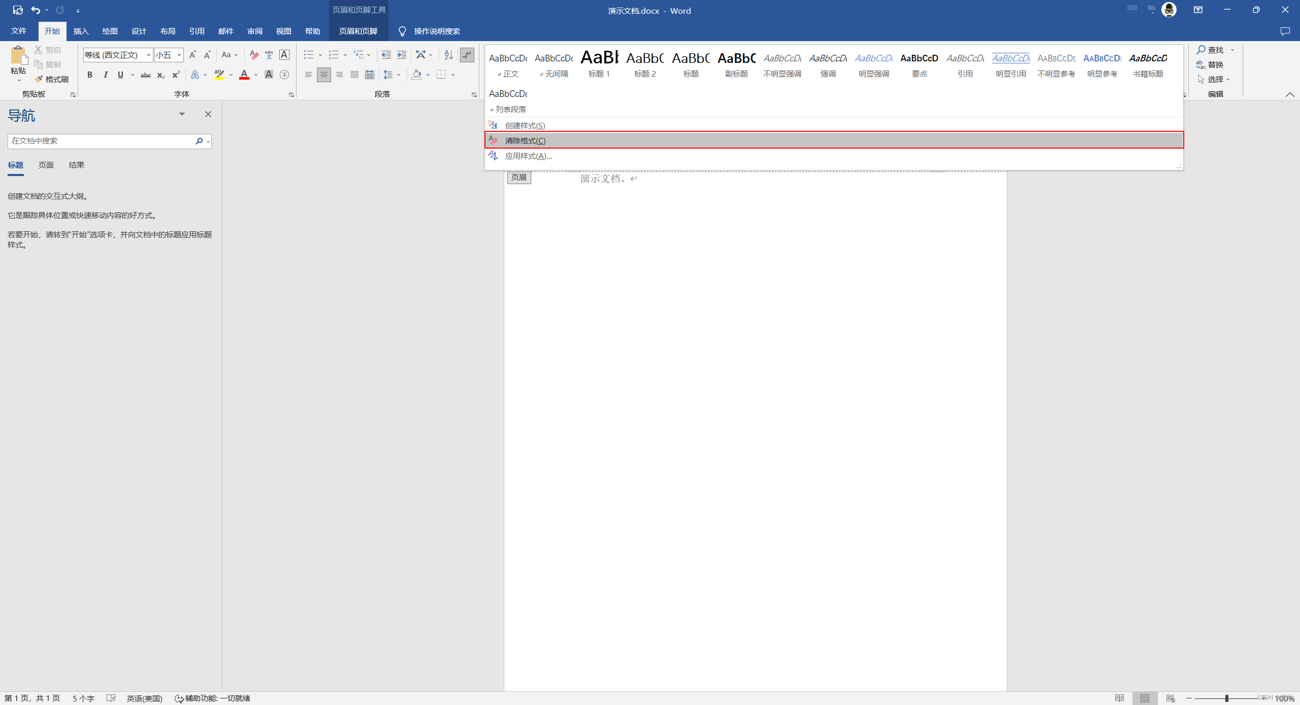Switch to the 插入 ribbon tab
Screen dimensions: 1300x705
tap(81, 31)
